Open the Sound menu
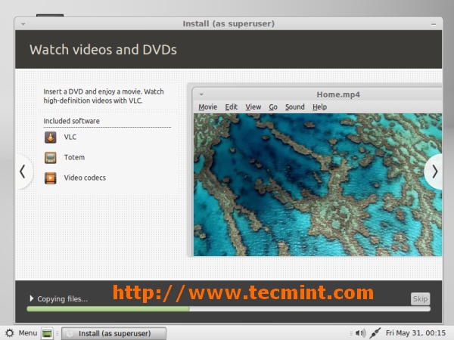The image size is (454, 340). coord(295,107)
